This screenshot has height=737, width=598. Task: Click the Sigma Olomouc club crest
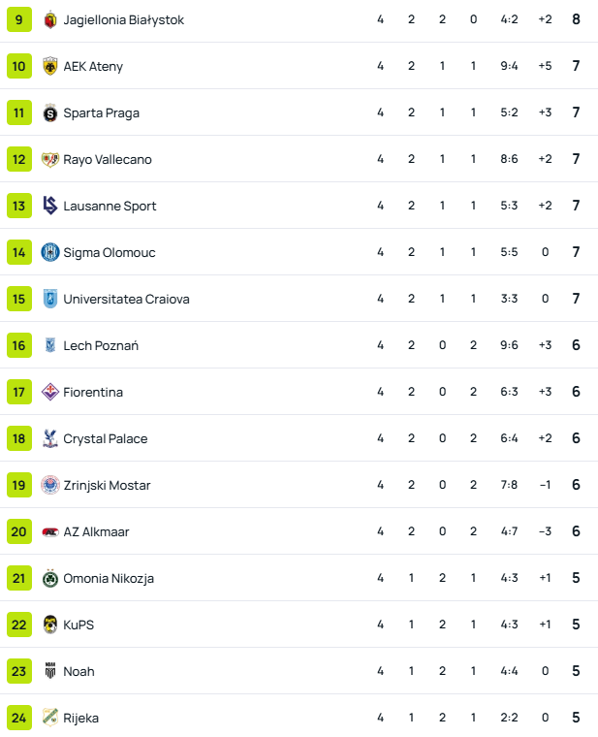click(x=50, y=253)
